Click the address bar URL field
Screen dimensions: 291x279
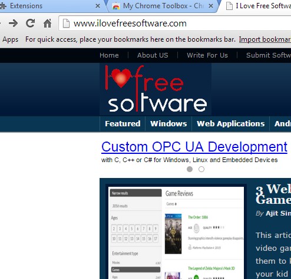coord(175,23)
